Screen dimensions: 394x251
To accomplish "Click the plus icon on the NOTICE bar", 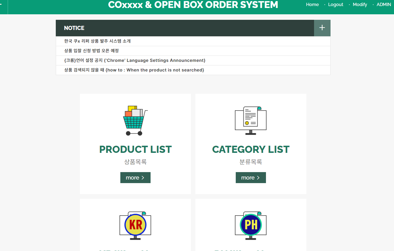I will (x=322, y=28).
